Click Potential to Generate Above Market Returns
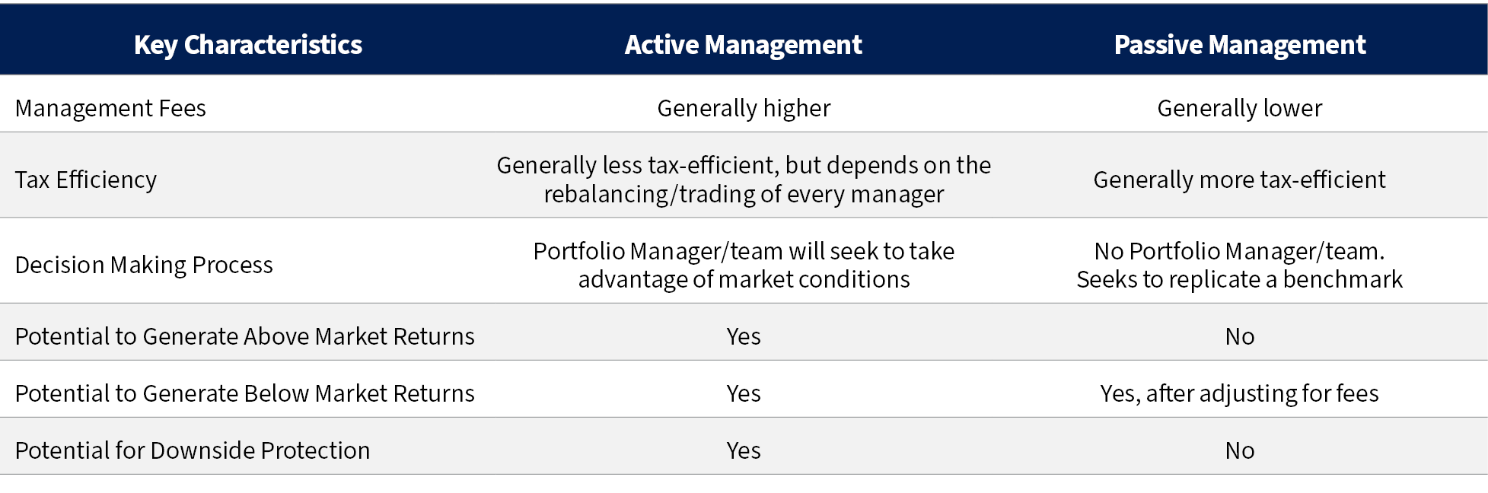Image resolution: width=1488 pixels, height=493 pixels. pyautogui.click(x=245, y=336)
